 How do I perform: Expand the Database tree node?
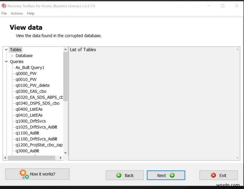point(12,56)
